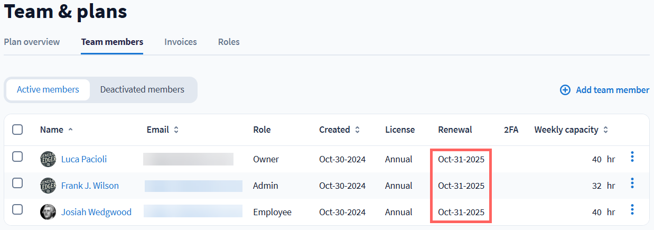The height and width of the screenshot is (230, 654).
Task: Select the checkbox next to Josiah Wedgwood
Action: [17, 209]
